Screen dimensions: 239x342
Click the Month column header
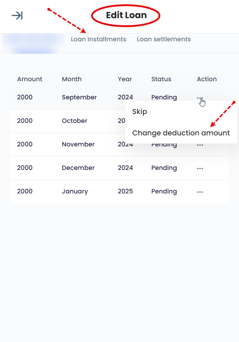[71, 79]
